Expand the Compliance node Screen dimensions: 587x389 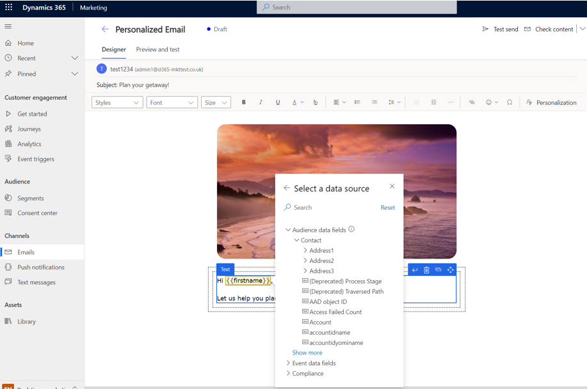click(x=288, y=373)
